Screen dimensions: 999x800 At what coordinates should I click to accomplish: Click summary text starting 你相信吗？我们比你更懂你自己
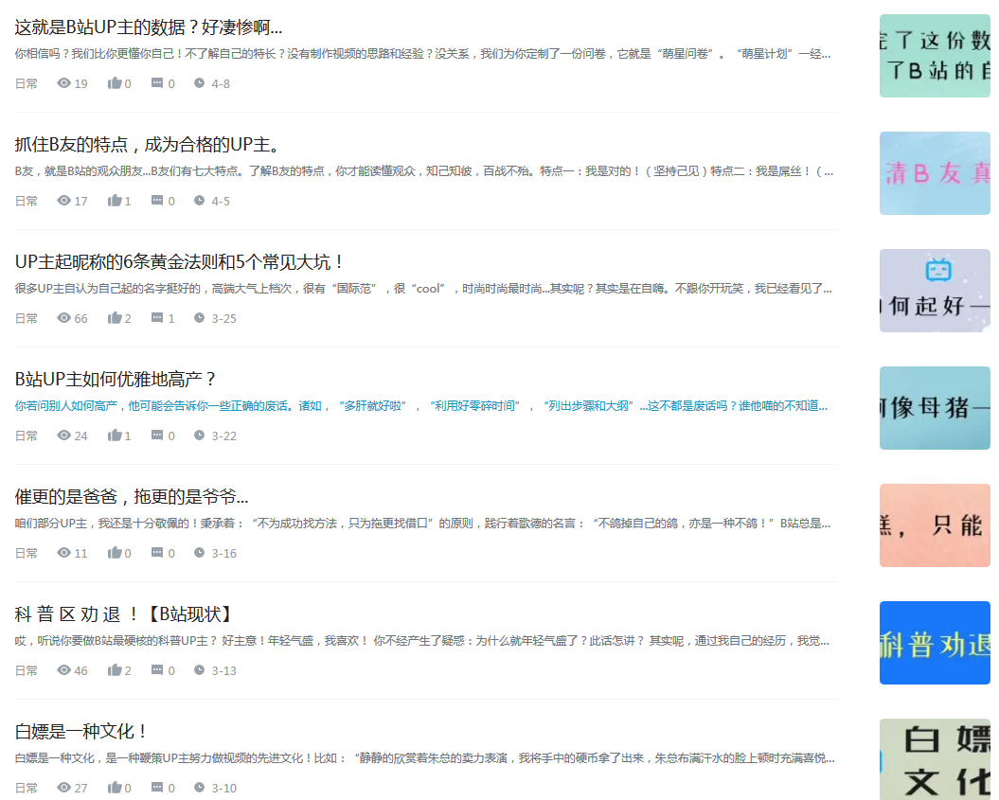(422, 54)
